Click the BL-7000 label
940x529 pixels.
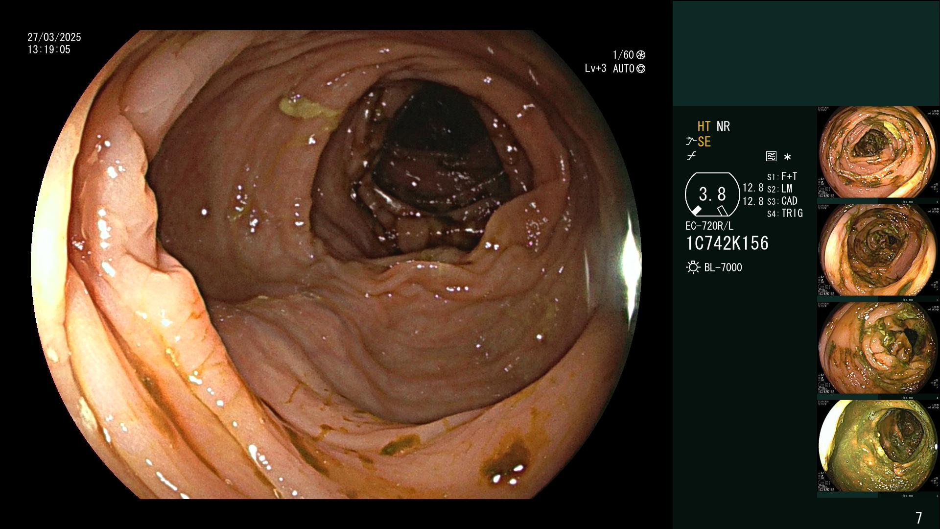(723, 267)
